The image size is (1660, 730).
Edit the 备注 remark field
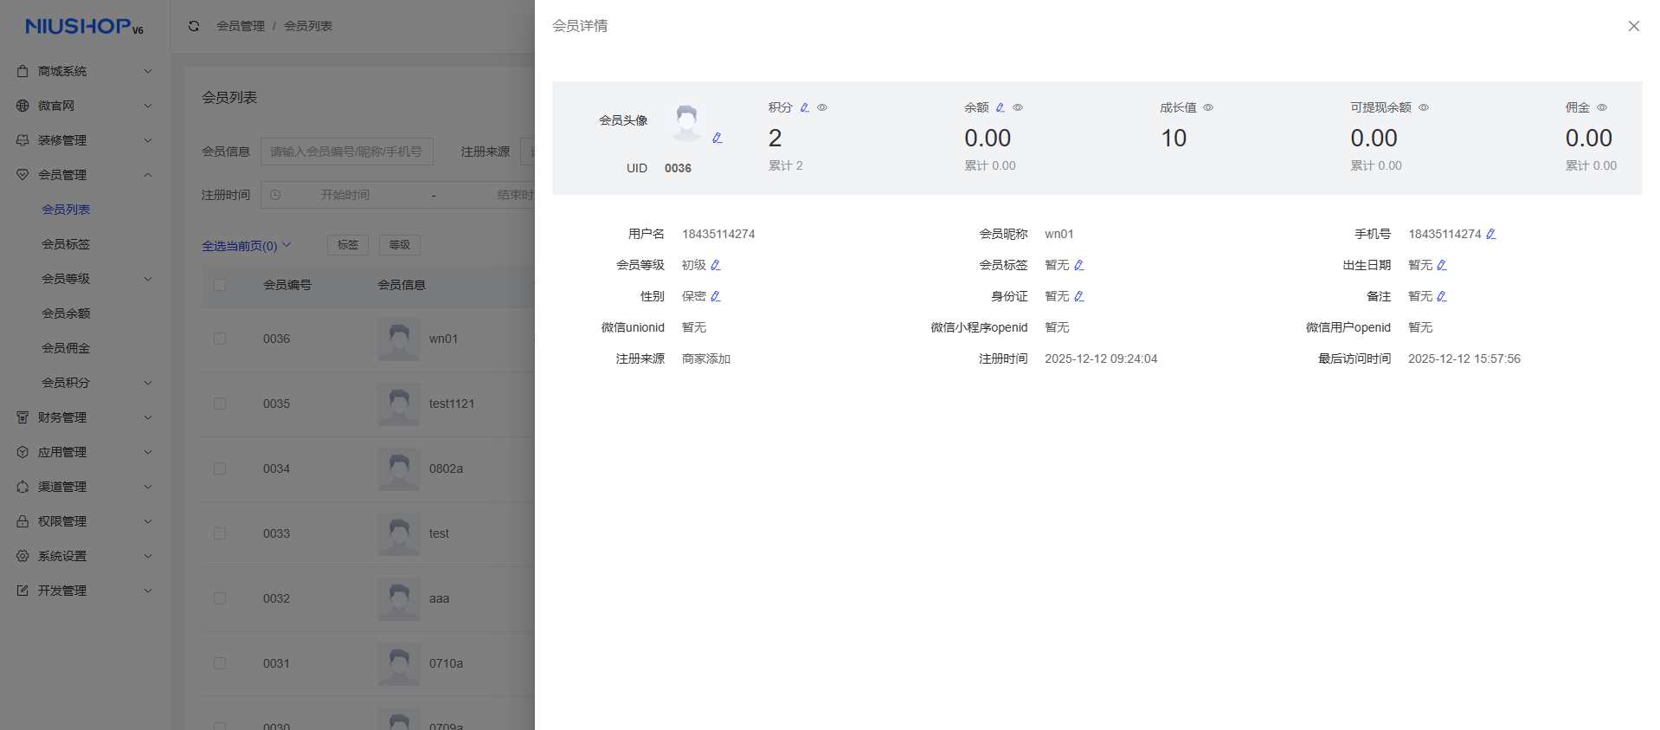pyautogui.click(x=1441, y=296)
